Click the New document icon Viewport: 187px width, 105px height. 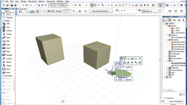pos(4,5)
